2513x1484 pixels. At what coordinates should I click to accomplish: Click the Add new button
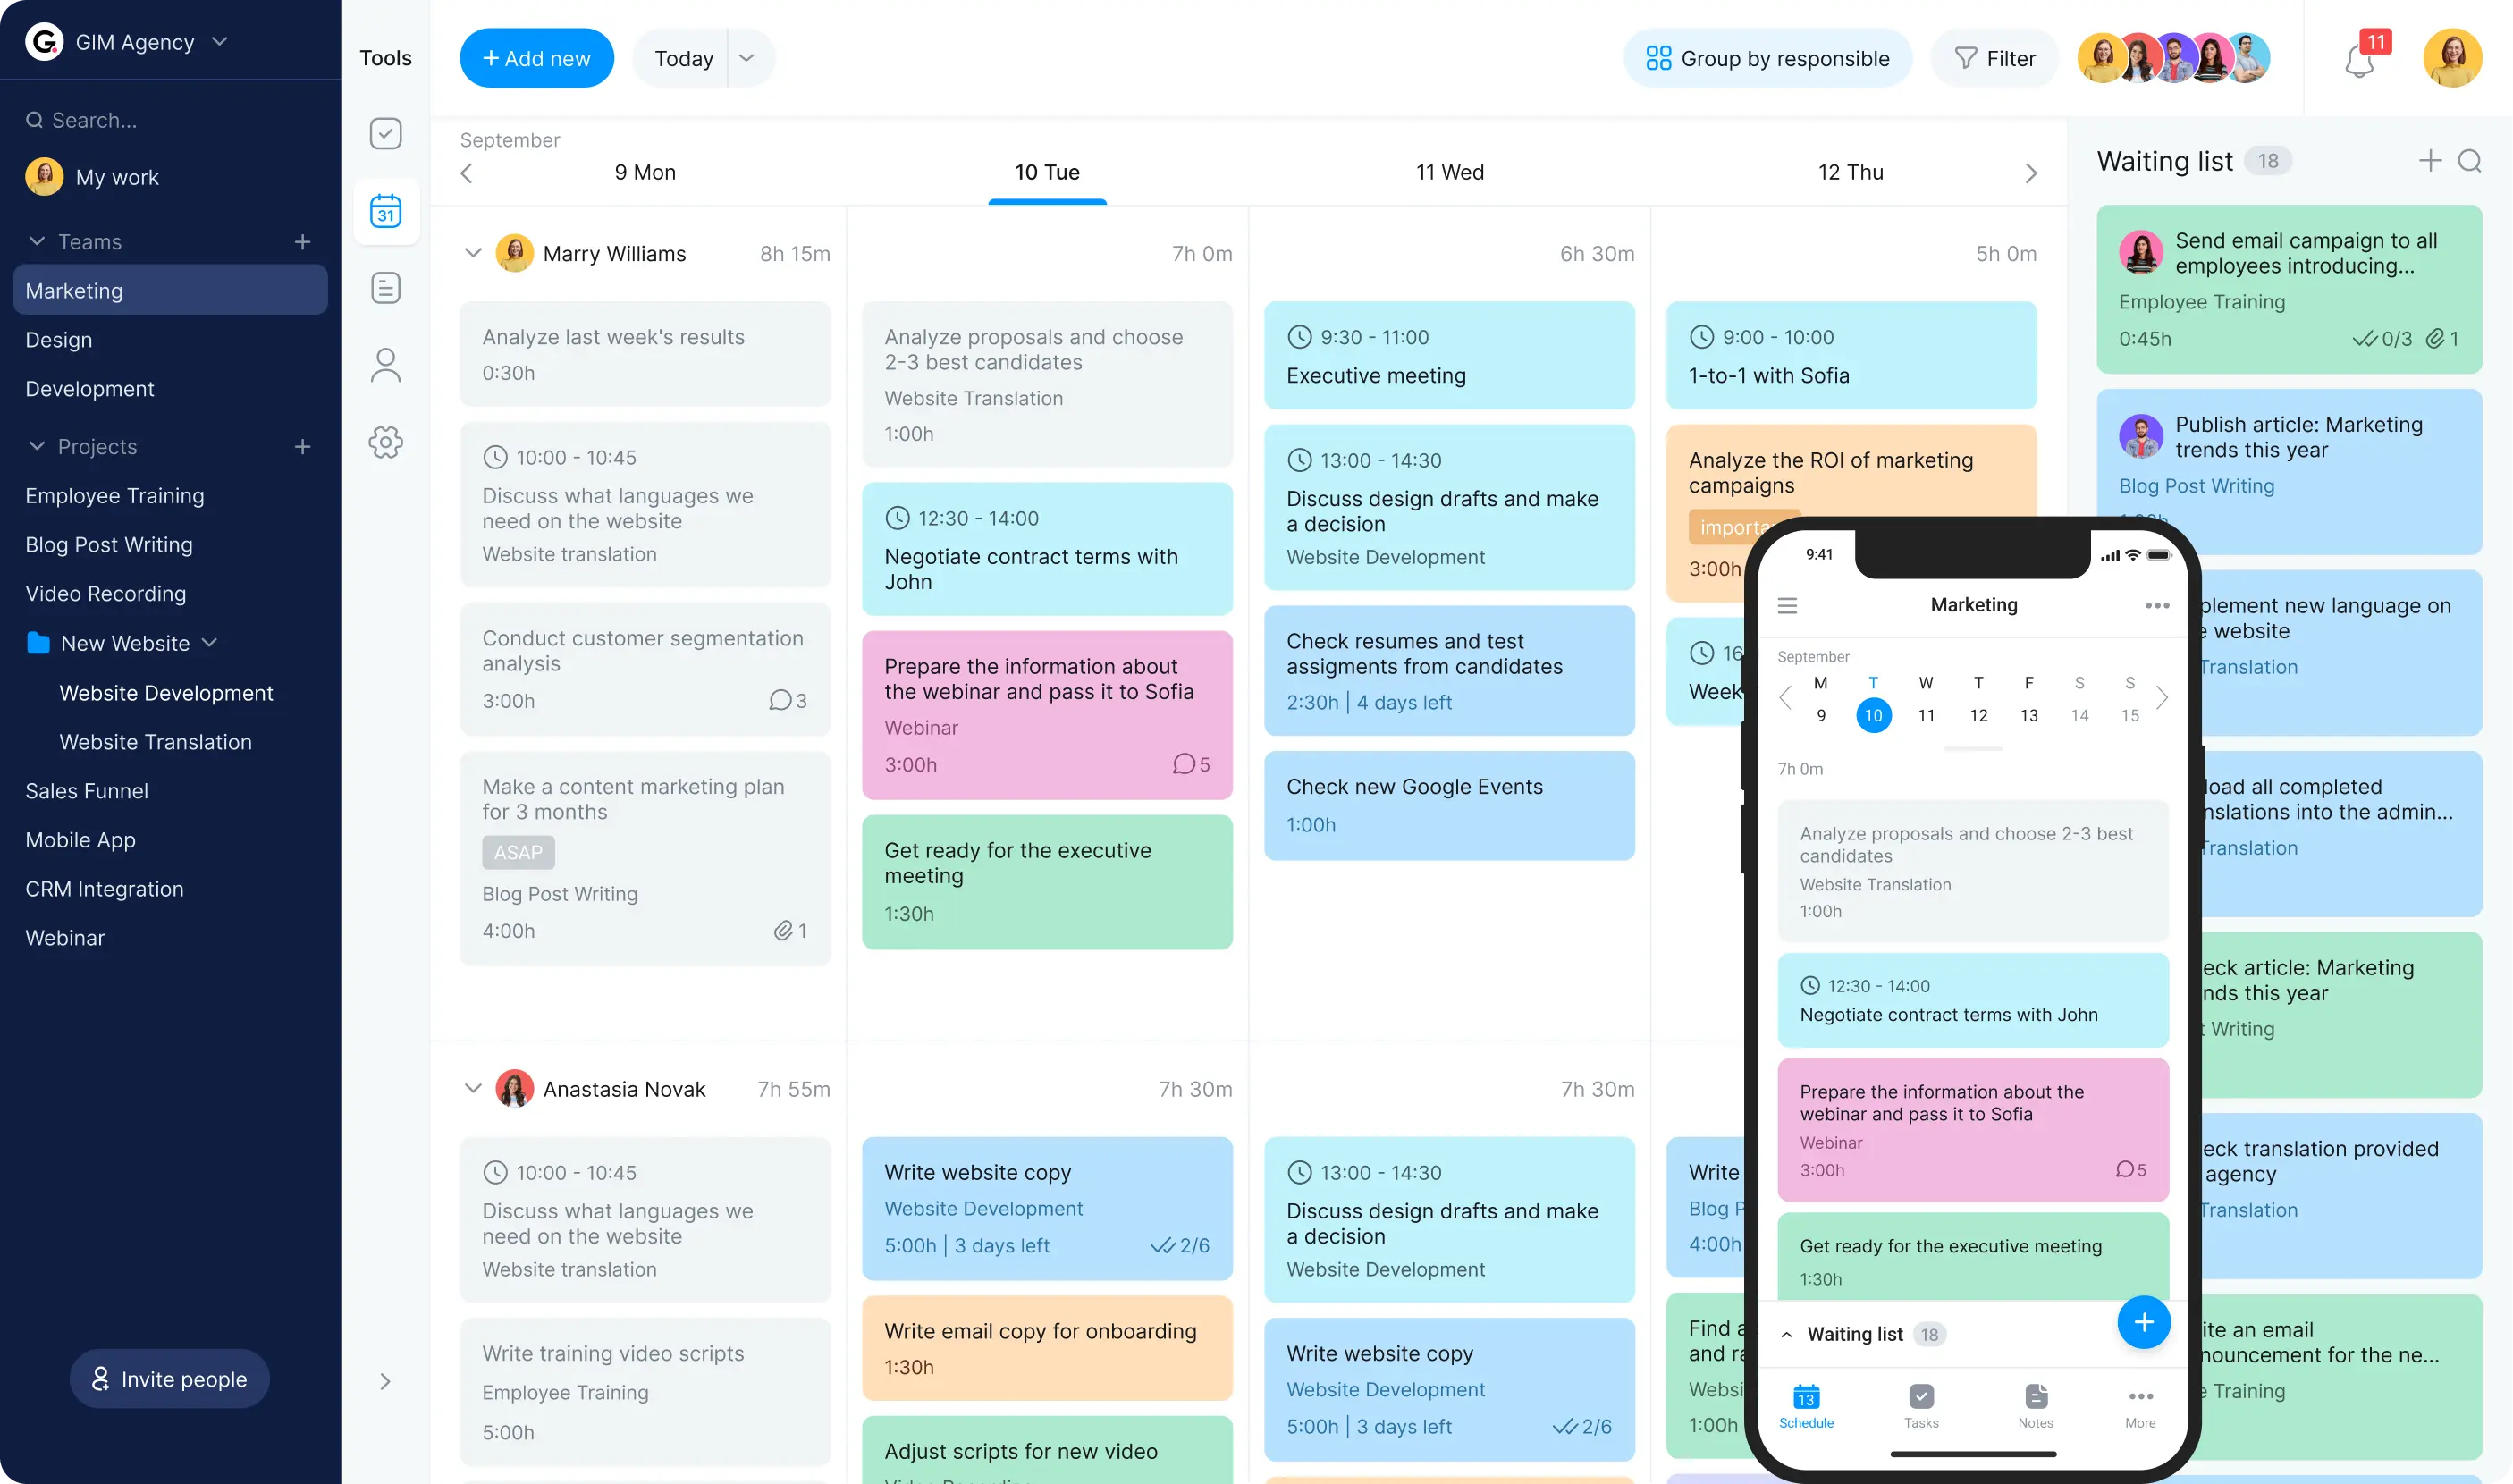click(x=535, y=58)
